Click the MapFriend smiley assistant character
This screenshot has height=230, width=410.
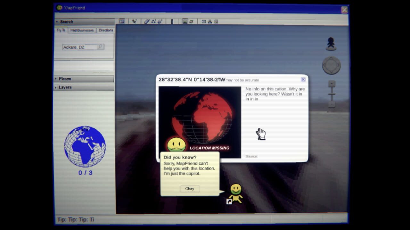[236, 193]
